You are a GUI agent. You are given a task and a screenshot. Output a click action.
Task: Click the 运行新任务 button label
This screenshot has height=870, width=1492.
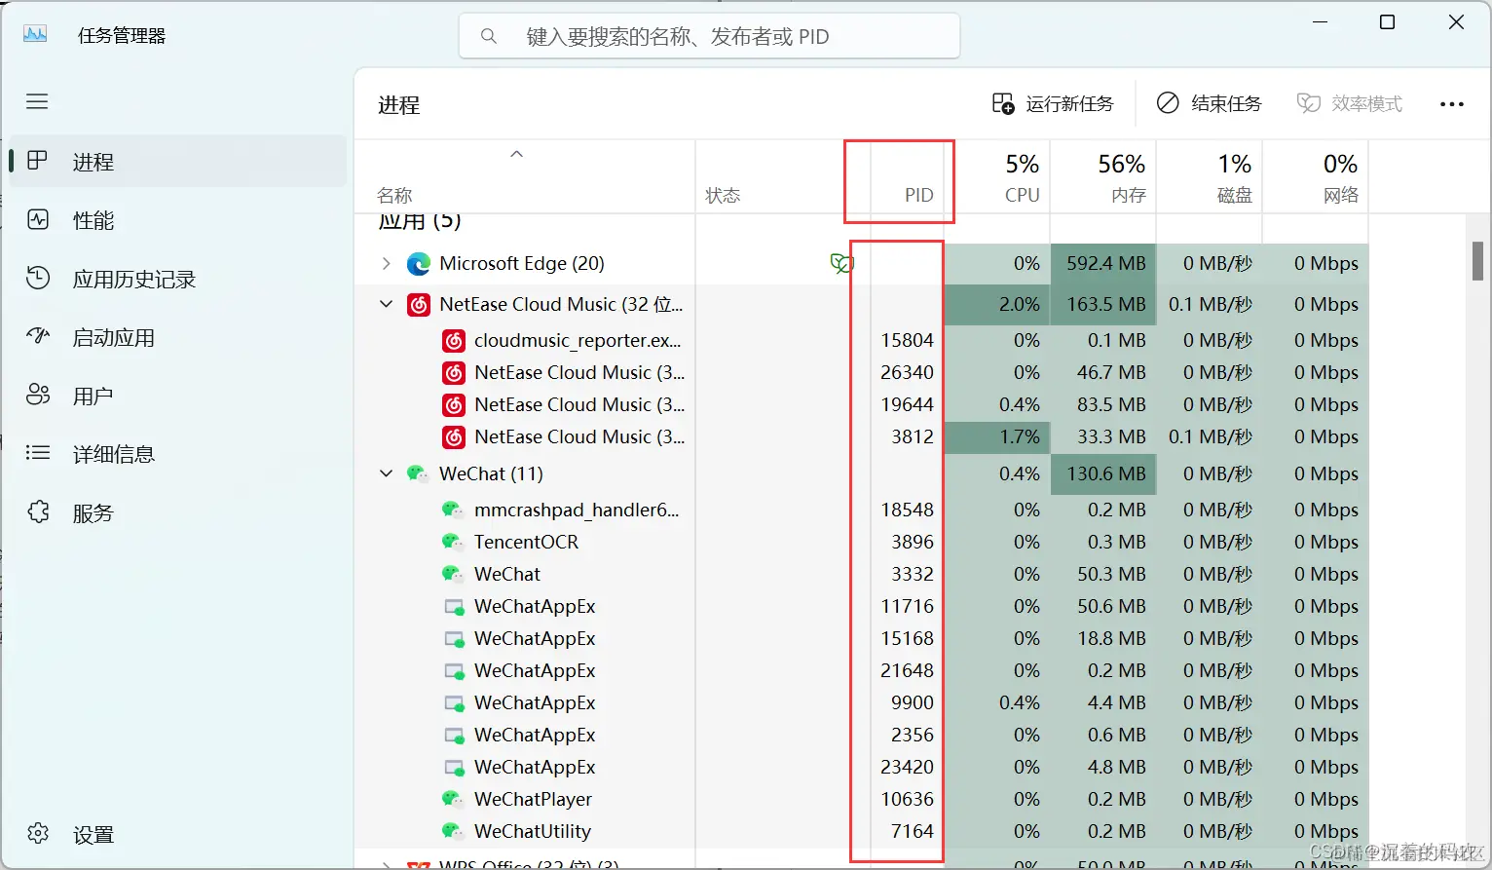1069,103
